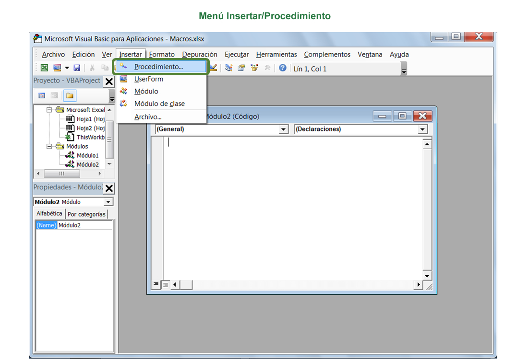This screenshot has width=528, height=361.
Task: Click the View Code icon in Project panel
Action: [42, 95]
